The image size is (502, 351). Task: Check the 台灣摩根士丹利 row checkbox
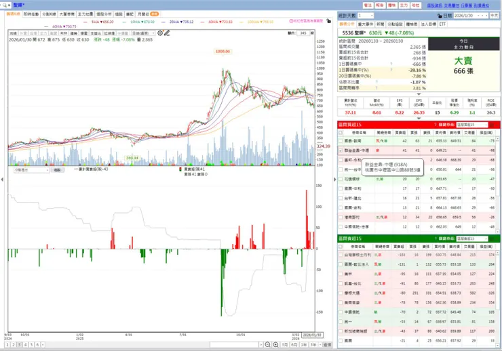coord(341,255)
